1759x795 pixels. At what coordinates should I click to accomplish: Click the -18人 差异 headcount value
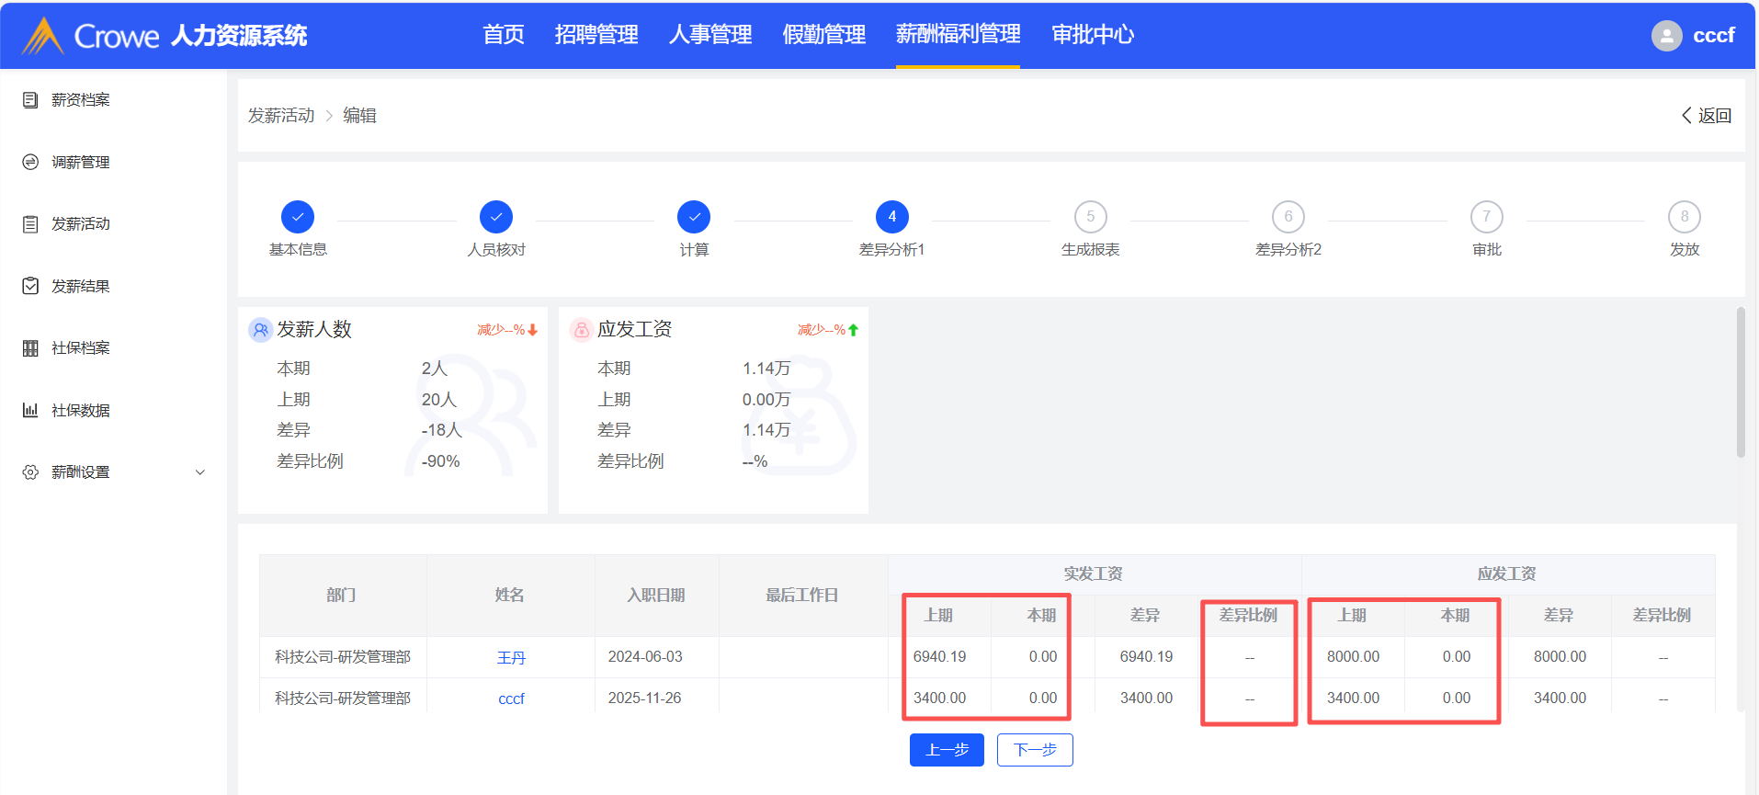(441, 430)
